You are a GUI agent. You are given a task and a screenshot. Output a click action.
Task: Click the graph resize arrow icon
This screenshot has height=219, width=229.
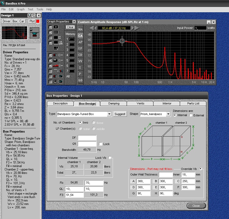coord(56,48)
